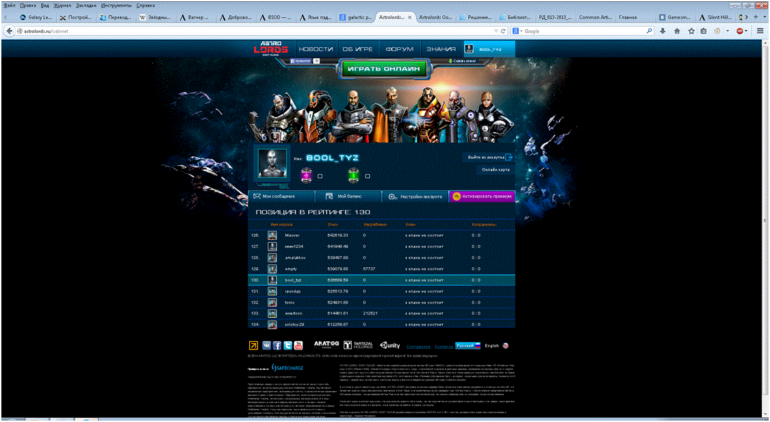Screen dimensions: 770x422
Task: Click the Twitter icon in footer
Action: point(288,346)
